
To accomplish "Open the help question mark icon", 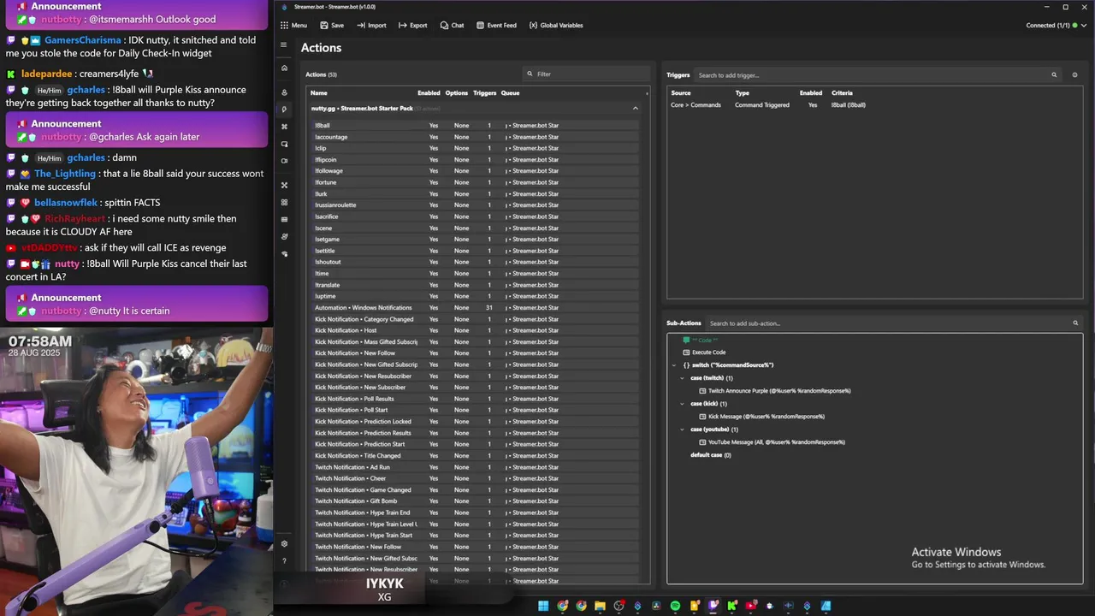I will point(284,561).
